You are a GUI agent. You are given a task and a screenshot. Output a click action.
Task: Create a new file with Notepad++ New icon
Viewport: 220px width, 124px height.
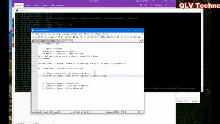(x=33, y=37)
